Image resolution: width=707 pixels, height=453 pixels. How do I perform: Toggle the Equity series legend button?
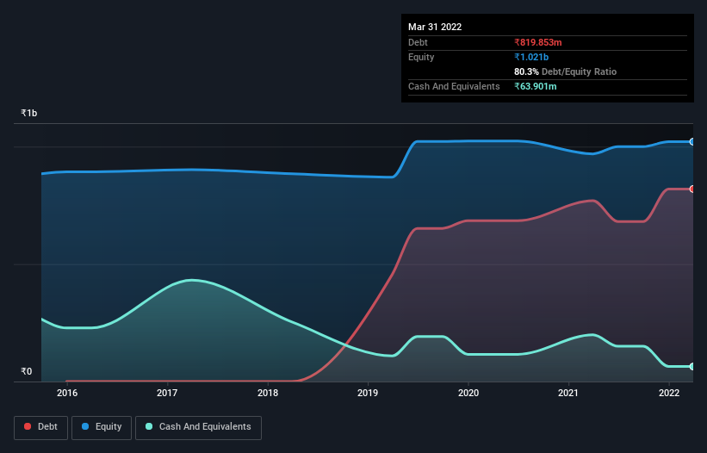pos(102,427)
